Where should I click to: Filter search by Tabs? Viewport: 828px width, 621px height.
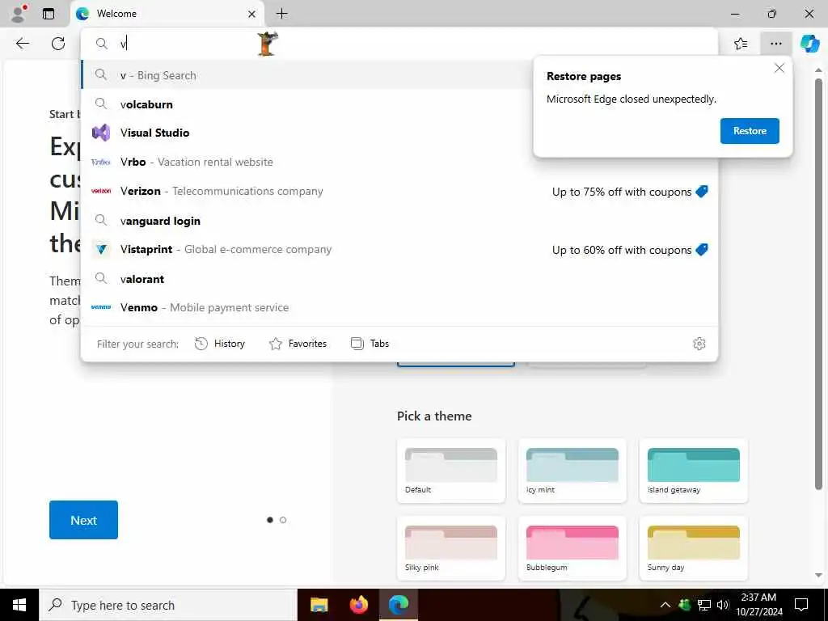370,344
